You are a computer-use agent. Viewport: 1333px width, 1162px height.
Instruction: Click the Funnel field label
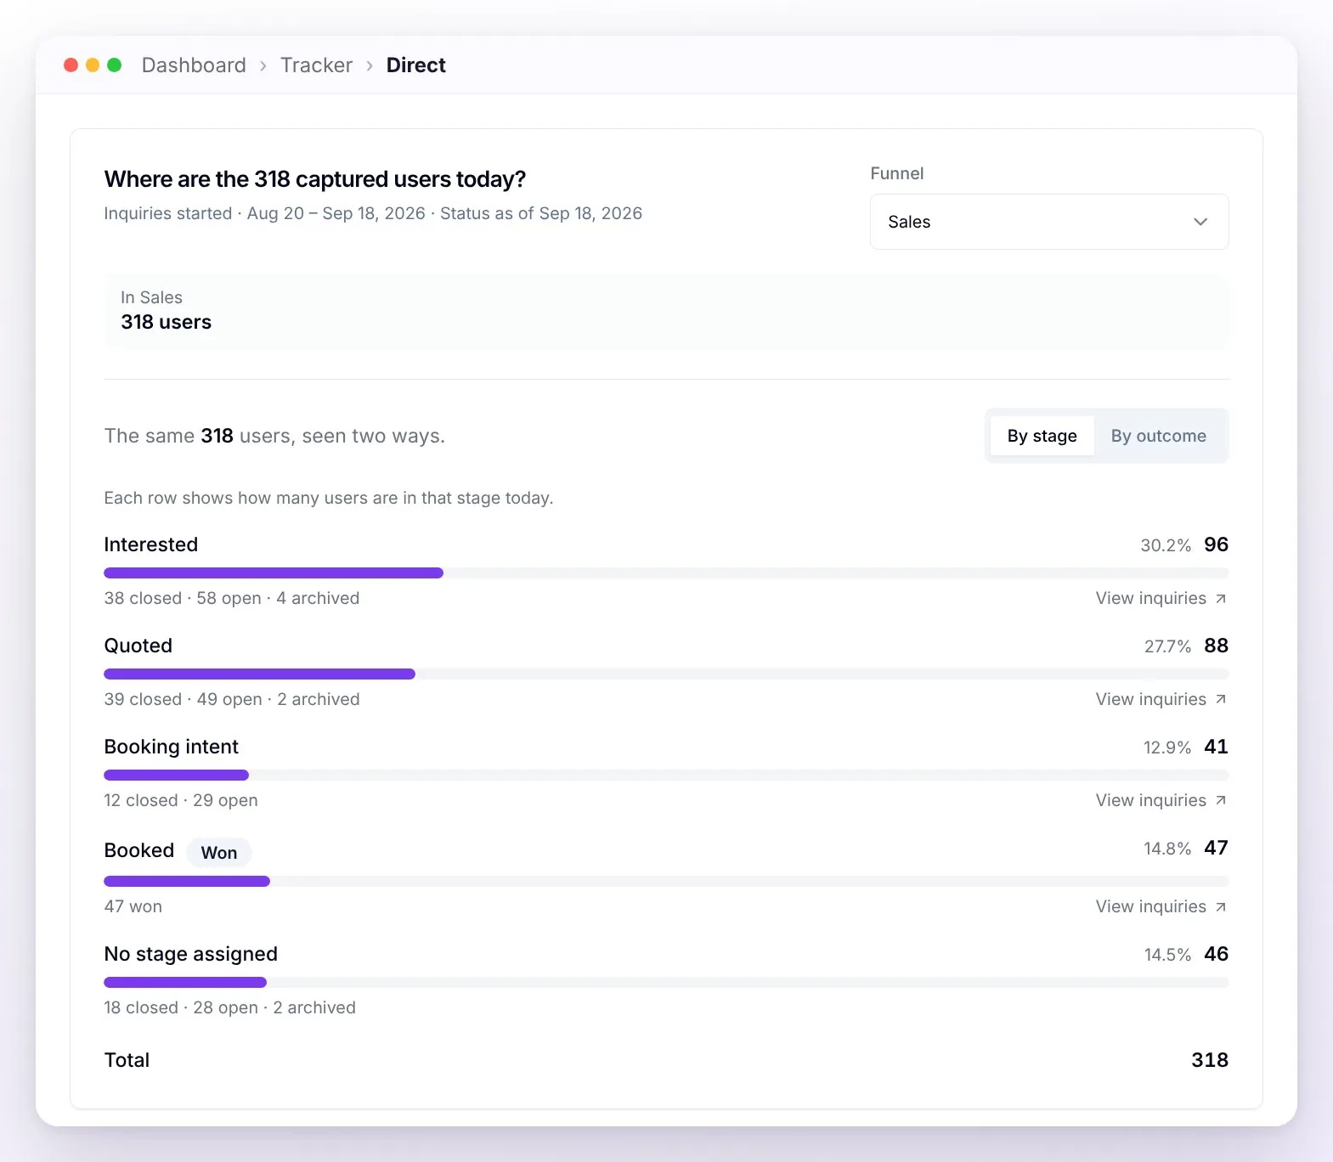click(x=897, y=173)
